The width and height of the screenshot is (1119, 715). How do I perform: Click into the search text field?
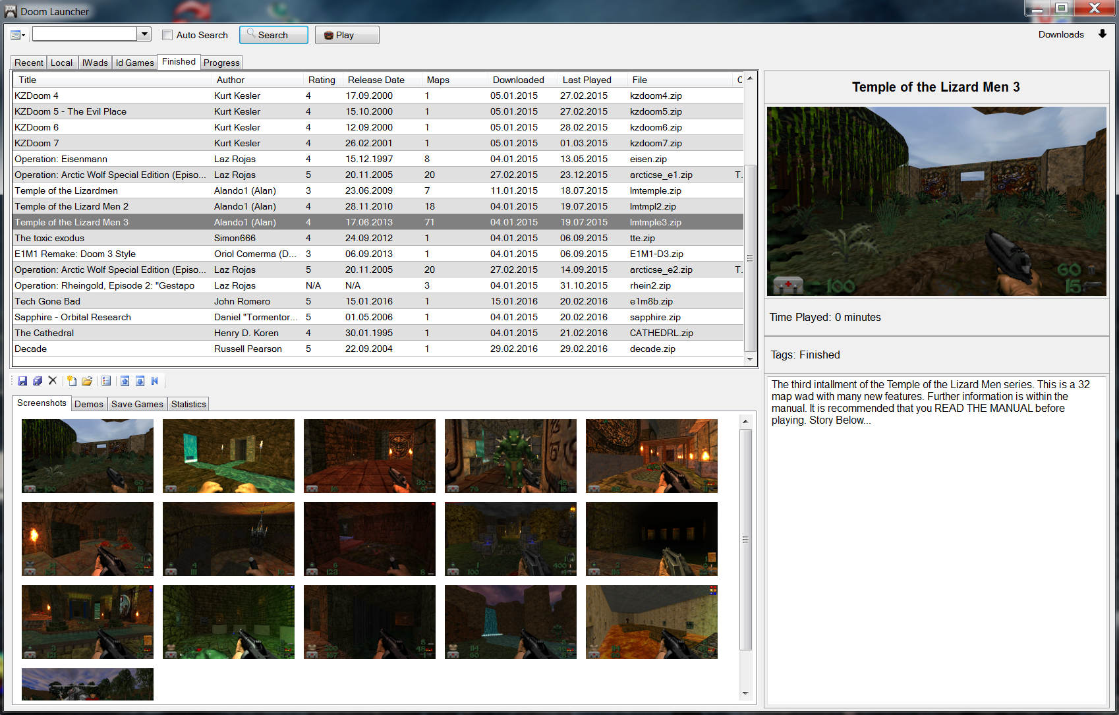pyautogui.click(x=85, y=34)
